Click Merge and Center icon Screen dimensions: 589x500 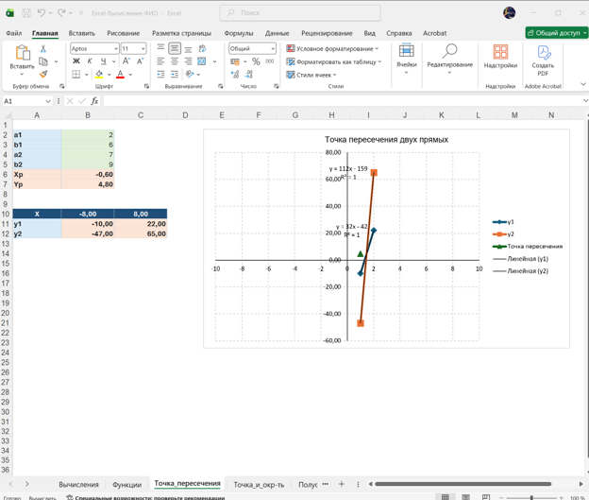click(202, 61)
